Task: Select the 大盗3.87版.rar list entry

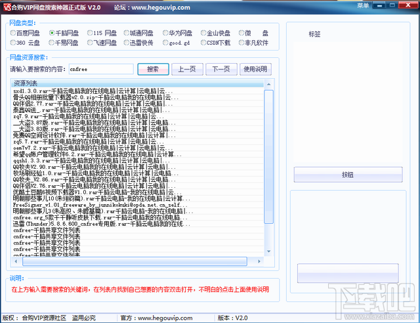Action: pos(137,123)
